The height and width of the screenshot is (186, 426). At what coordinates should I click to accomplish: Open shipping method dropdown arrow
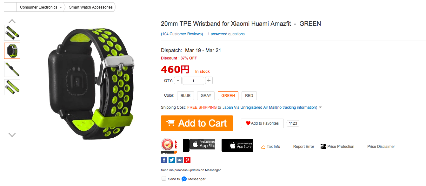320,107
